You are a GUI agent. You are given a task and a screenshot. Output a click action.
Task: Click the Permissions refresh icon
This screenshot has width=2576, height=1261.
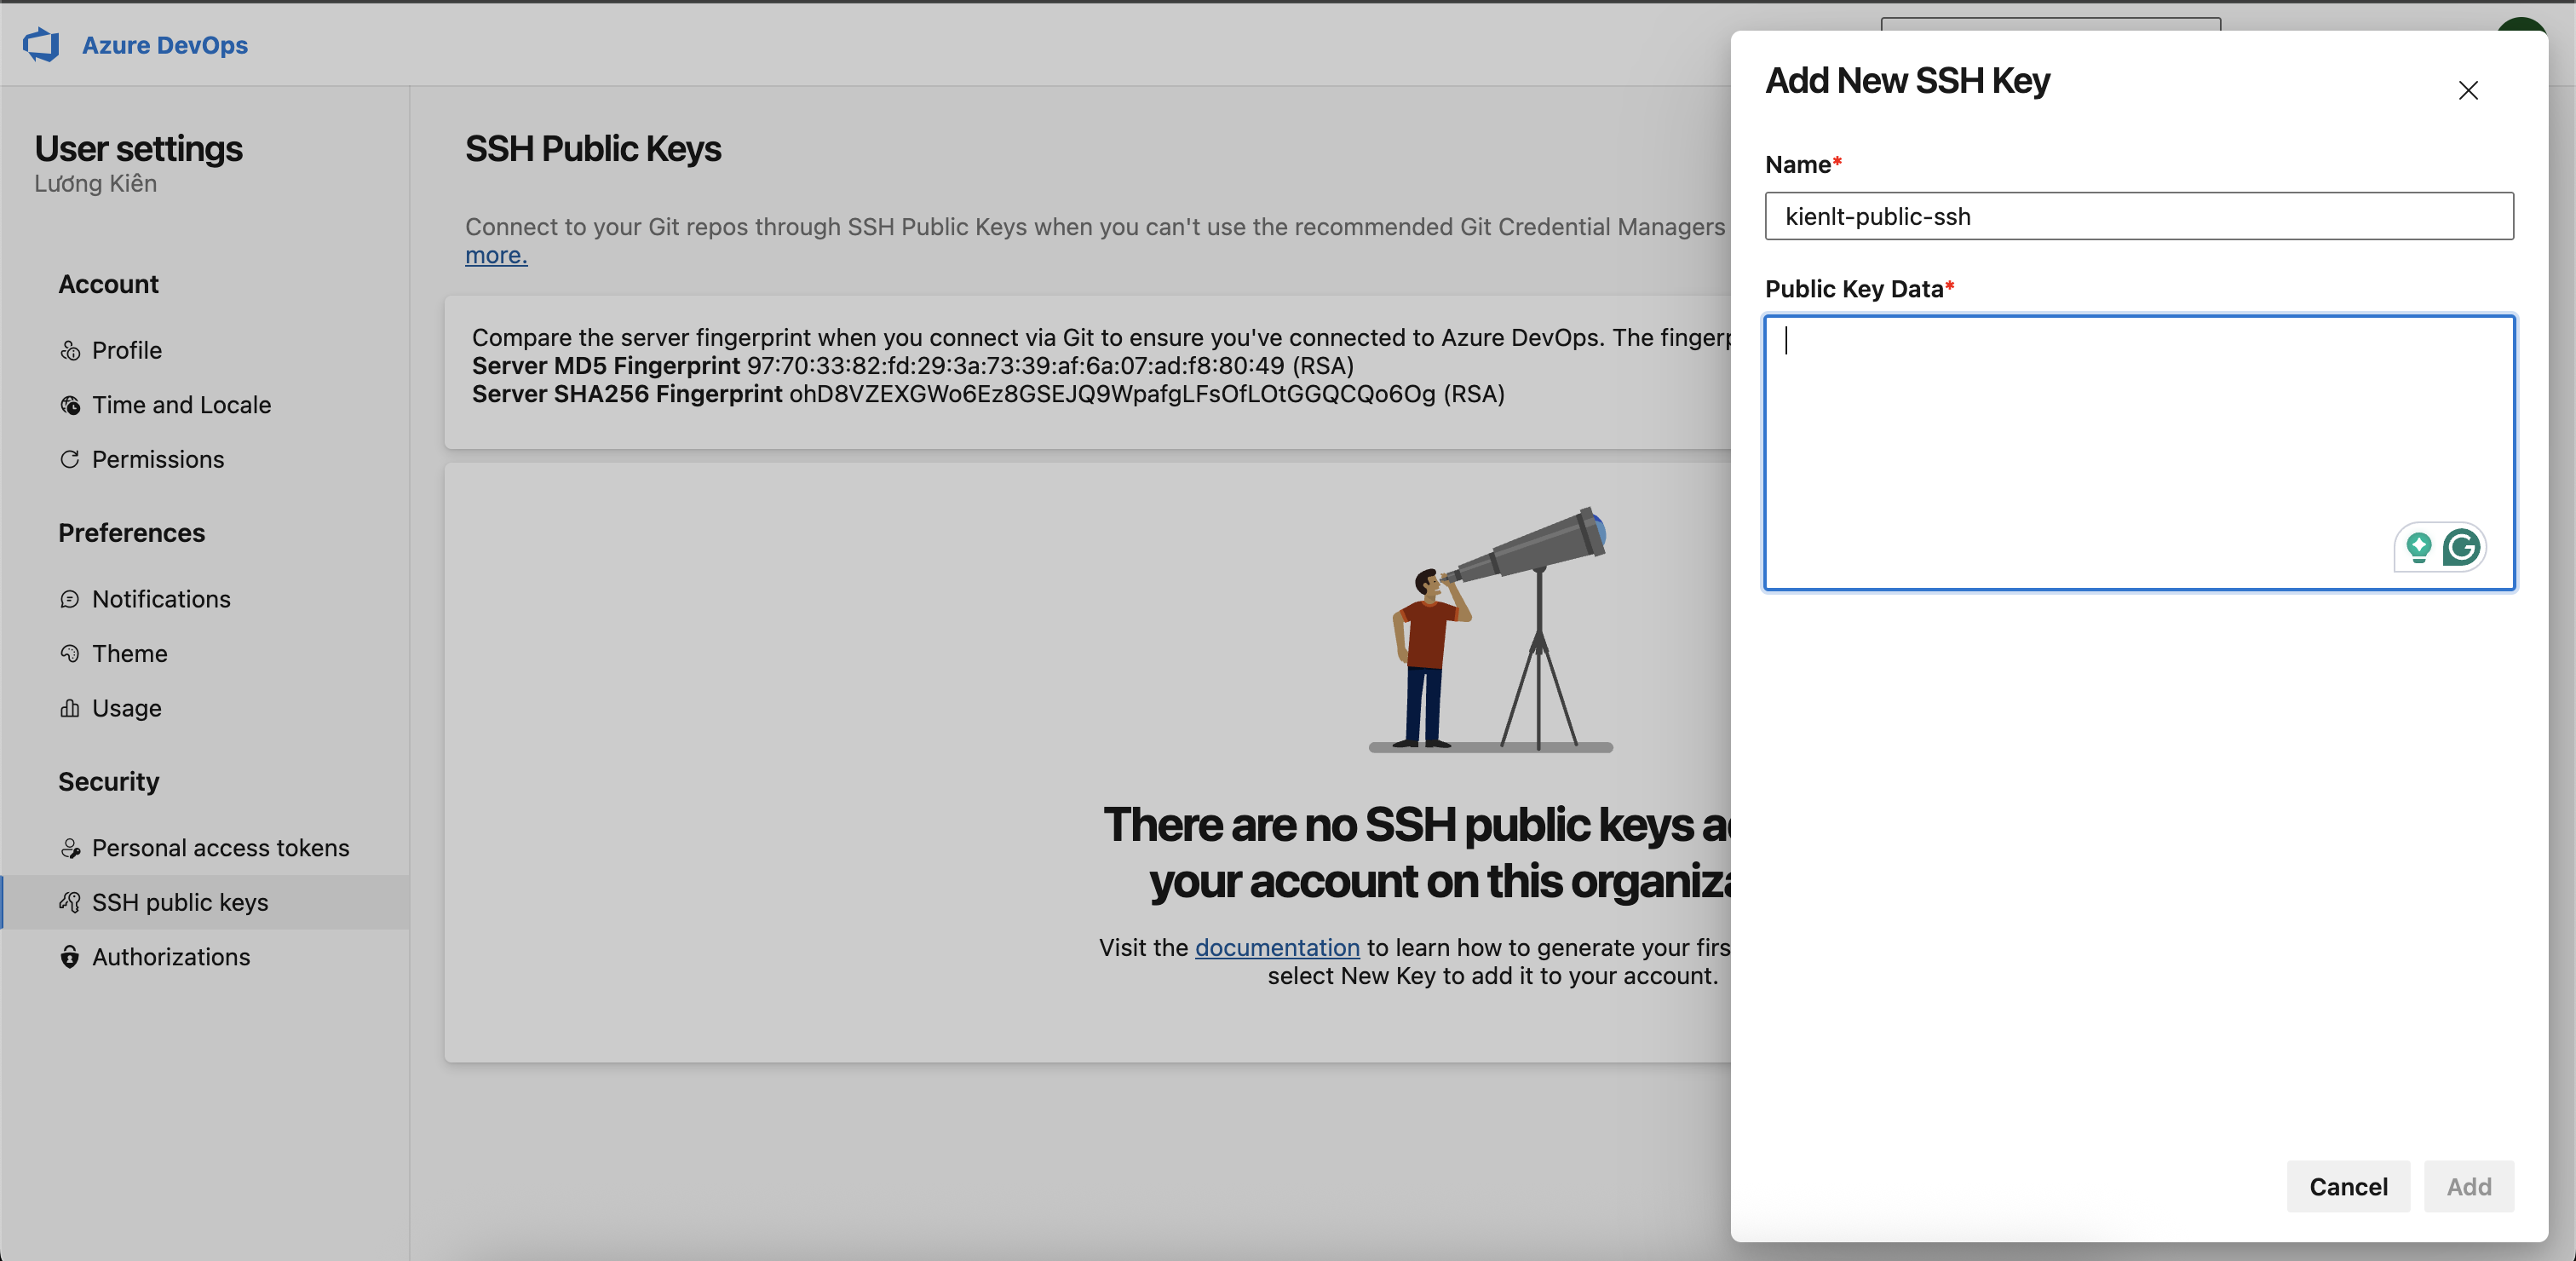[x=70, y=460]
